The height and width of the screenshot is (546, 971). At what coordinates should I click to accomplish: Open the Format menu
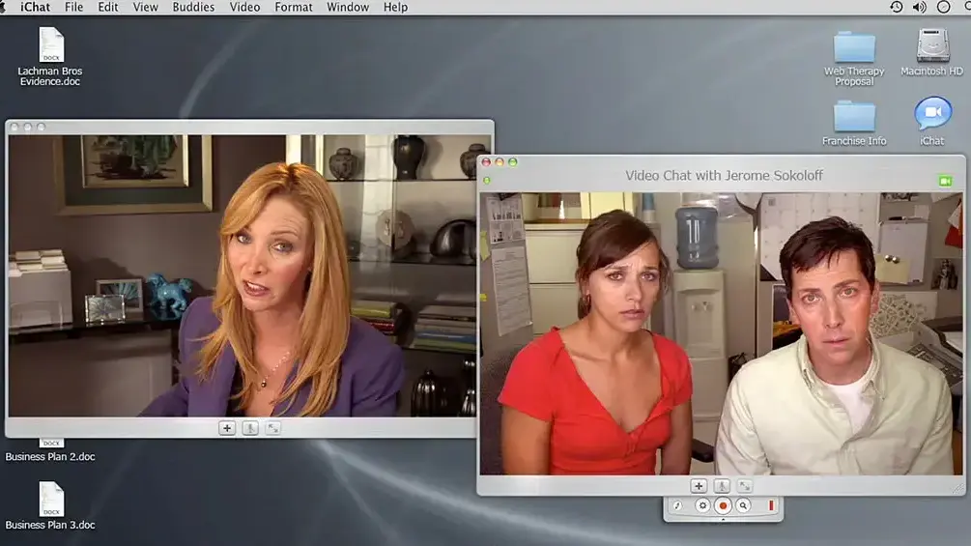click(x=294, y=8)
